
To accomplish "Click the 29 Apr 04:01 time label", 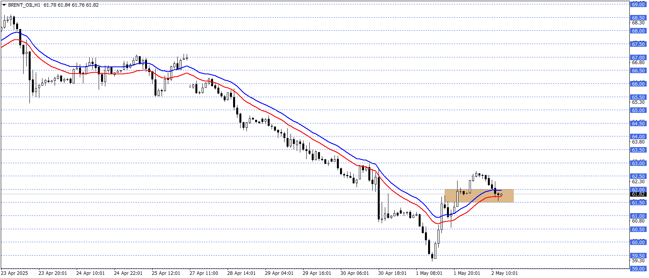I will (279, 273).
